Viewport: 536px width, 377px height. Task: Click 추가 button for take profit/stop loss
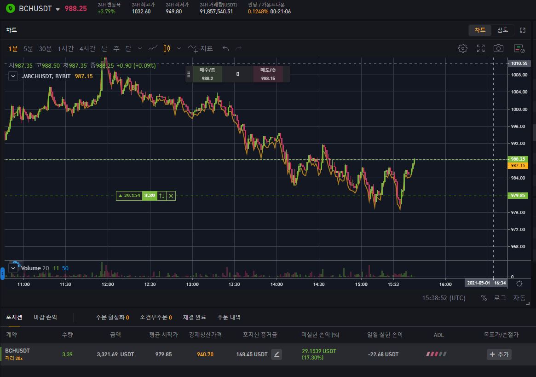click(x=499, y=354)
